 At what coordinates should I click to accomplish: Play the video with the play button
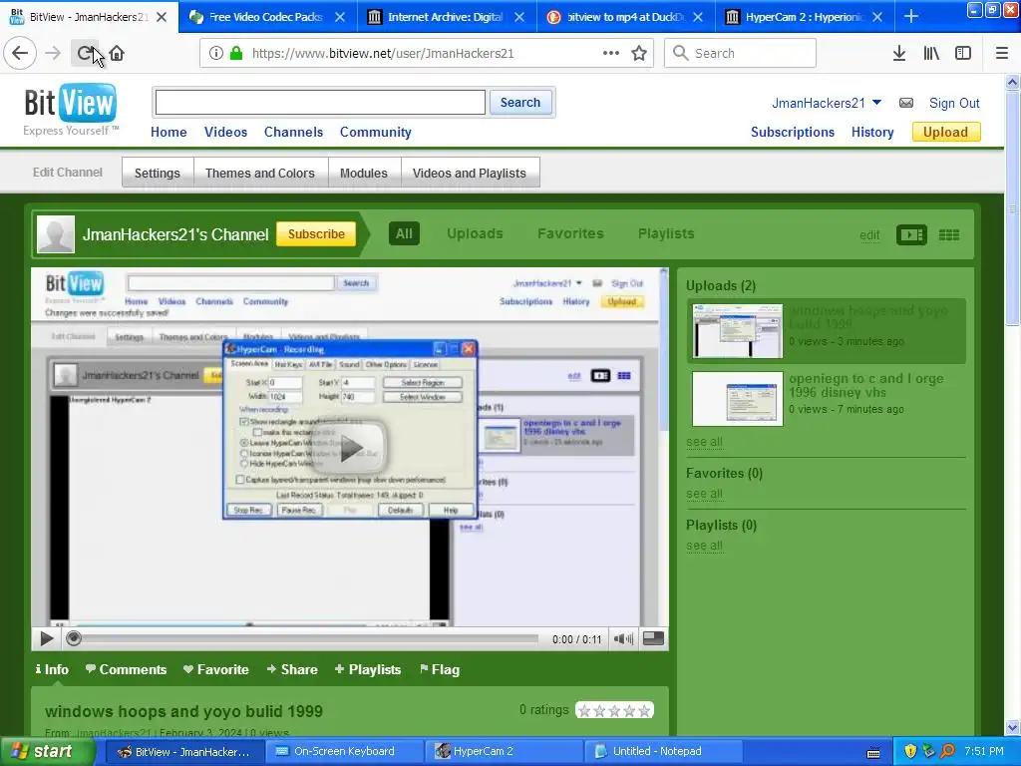click(x=46, y=639)
